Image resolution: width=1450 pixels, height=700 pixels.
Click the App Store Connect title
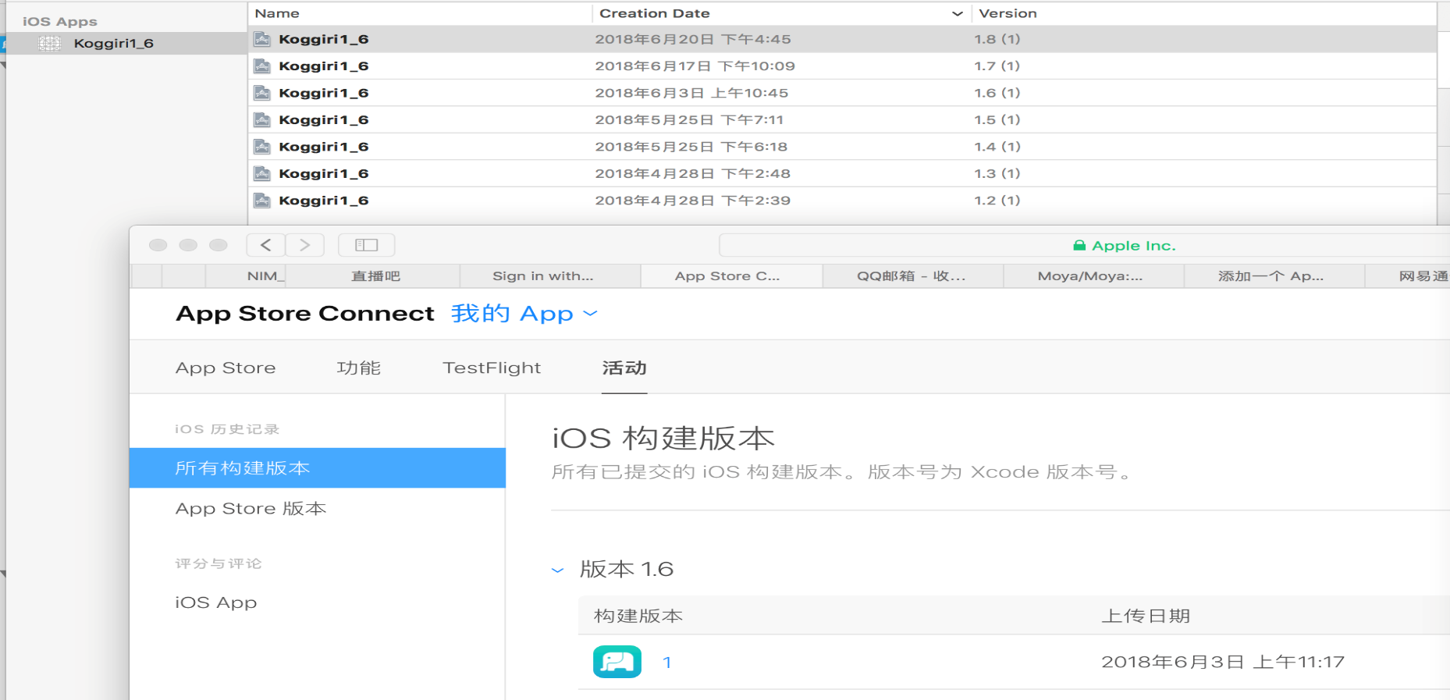click(305, 314)
